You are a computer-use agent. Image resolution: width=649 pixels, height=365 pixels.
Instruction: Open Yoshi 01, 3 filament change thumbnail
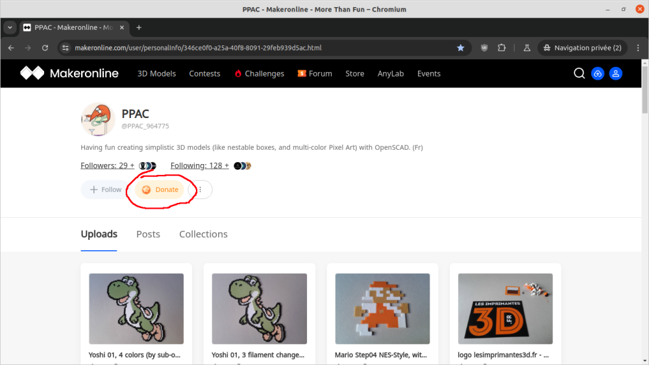(260, 309)
